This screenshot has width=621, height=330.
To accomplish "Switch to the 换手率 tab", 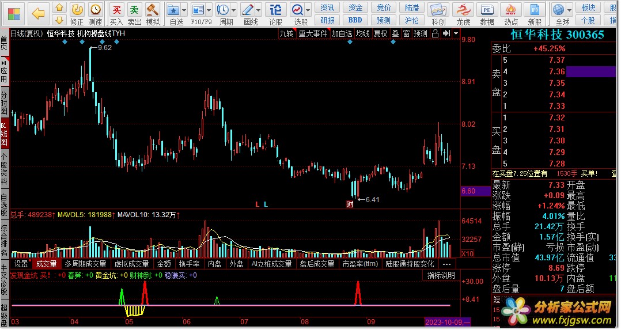I will tap(190, 264).
